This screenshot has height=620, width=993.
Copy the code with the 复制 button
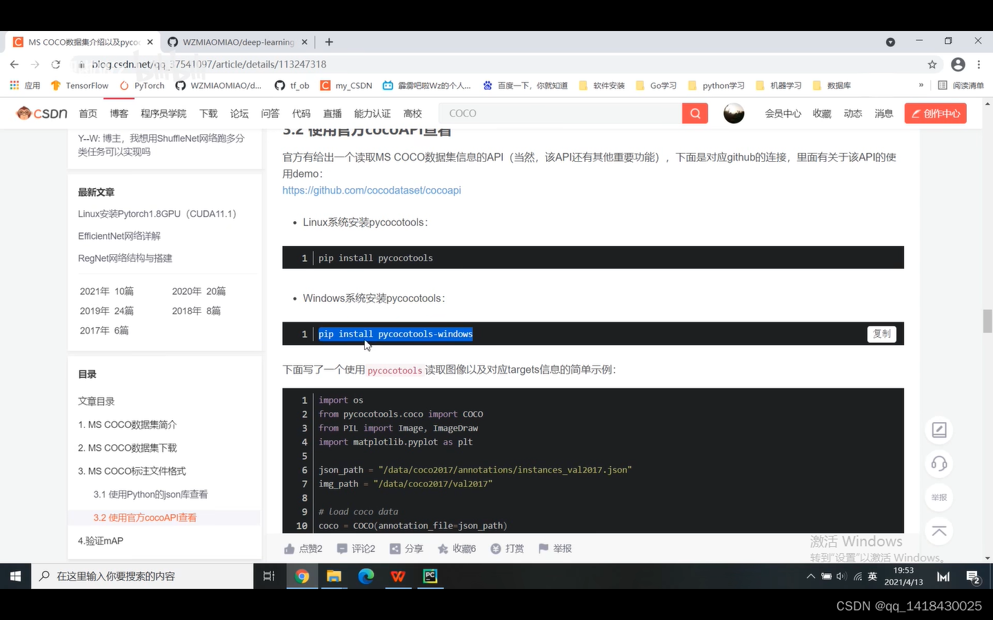pyautogui.click(x=881, y=333)
